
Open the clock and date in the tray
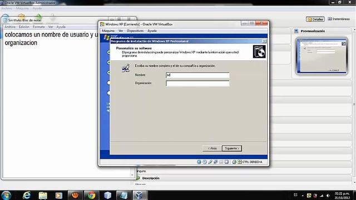pyautogui.click(x=342, y=196)
